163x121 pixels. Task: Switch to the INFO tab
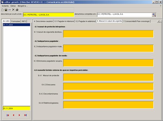click(24, 21)
